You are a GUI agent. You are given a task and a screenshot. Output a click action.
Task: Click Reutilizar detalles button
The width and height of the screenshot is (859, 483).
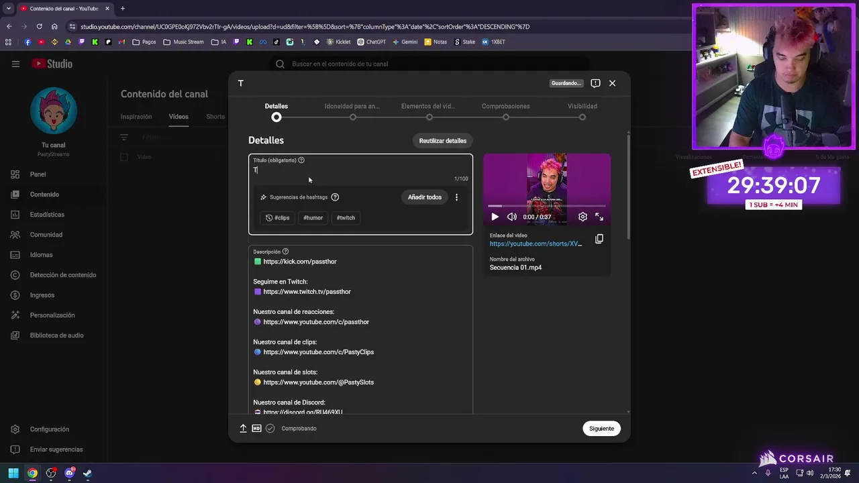[443, 141]
